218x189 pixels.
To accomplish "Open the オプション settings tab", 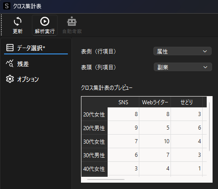I will click(36, 79).
